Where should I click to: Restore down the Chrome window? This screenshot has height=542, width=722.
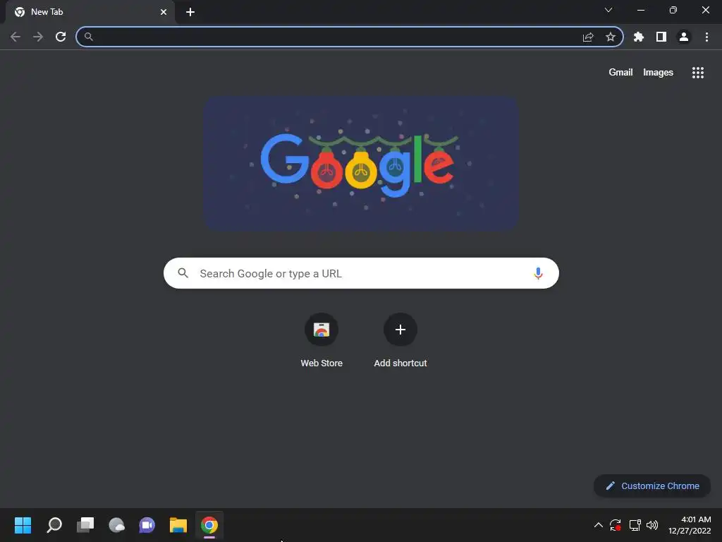(673, 10)
